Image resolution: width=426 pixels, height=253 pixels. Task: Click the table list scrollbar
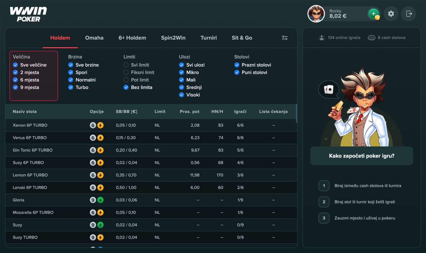[x=296, y=113]
